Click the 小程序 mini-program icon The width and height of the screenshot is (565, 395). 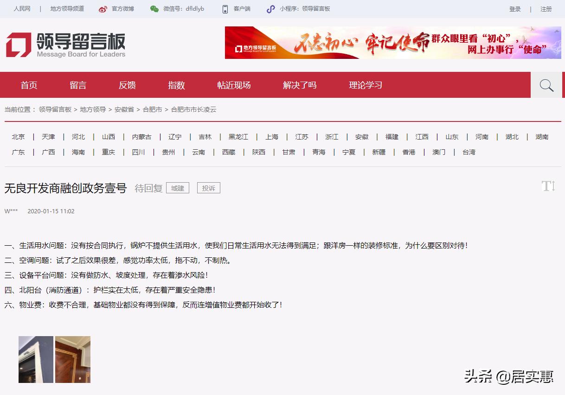pos(270,8)
